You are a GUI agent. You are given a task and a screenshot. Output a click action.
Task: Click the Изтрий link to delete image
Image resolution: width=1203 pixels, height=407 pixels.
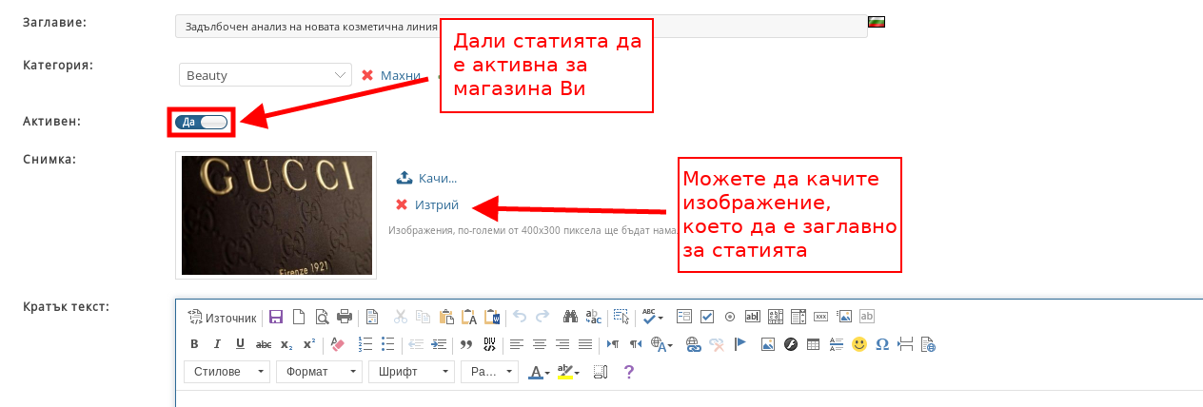[436, 204]
